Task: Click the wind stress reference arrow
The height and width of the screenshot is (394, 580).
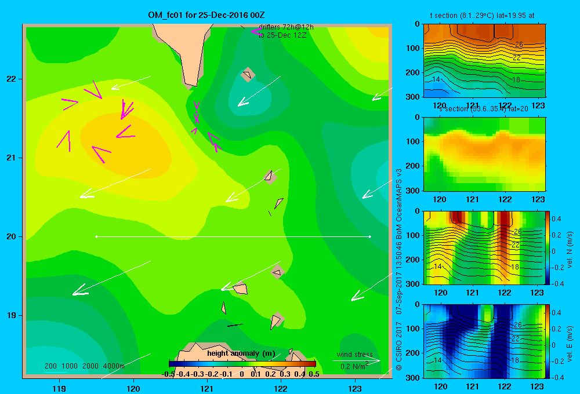Action: 356,361
